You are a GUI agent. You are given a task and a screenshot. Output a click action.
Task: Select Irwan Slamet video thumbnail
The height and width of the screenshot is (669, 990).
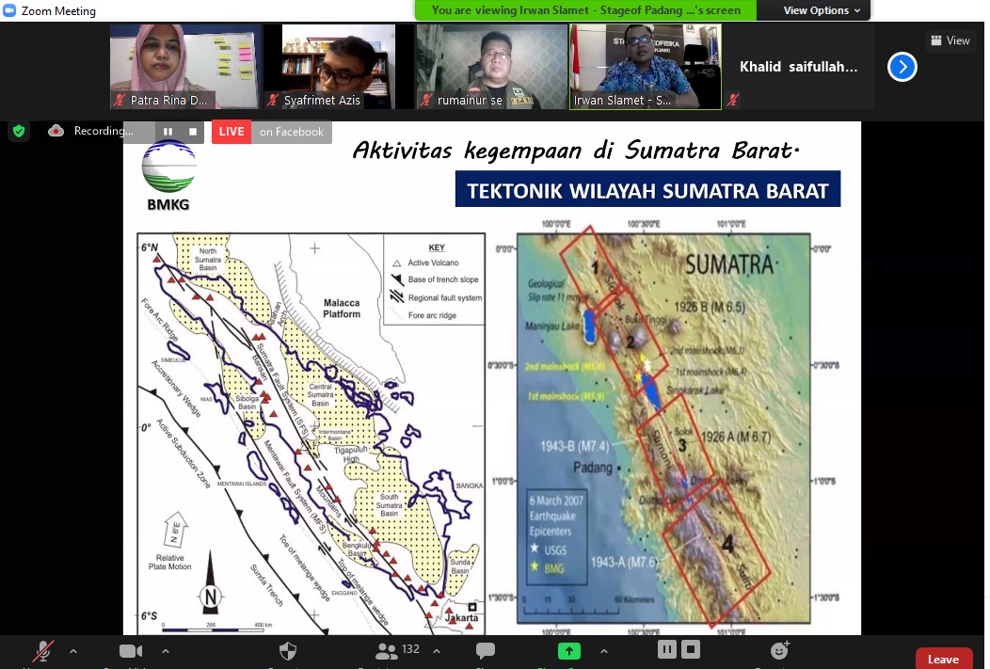click(646, 66)
